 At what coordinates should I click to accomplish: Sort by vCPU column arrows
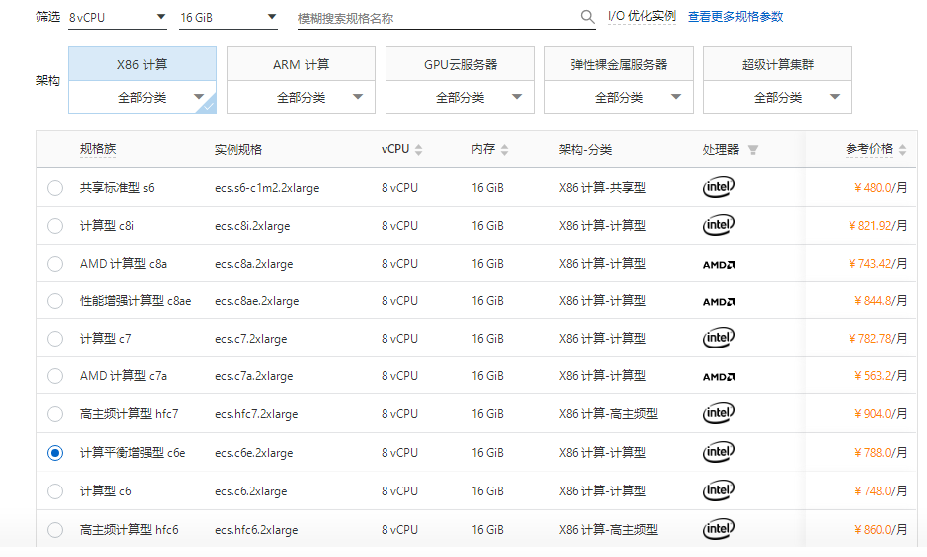pyautogui.click(x=419, y=150)
